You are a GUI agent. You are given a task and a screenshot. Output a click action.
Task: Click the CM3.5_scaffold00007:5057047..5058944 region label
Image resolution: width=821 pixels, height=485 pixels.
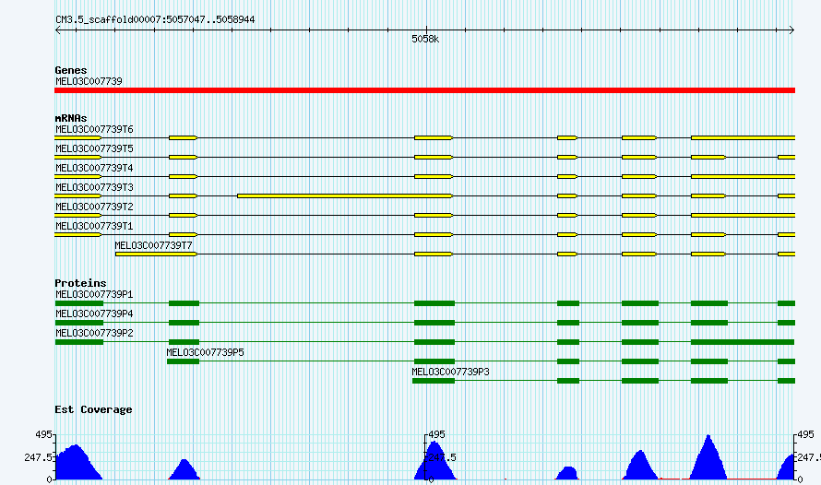tap(155, 20)
